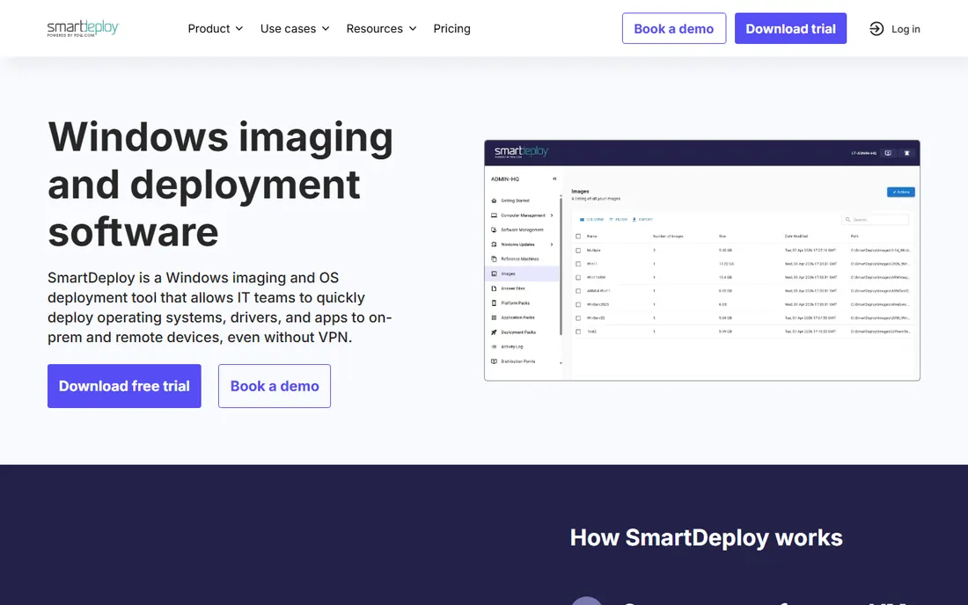Viewport: 968px width, 605px height.
Task: Select the Images icon in the sidebar
Action: 494,273
